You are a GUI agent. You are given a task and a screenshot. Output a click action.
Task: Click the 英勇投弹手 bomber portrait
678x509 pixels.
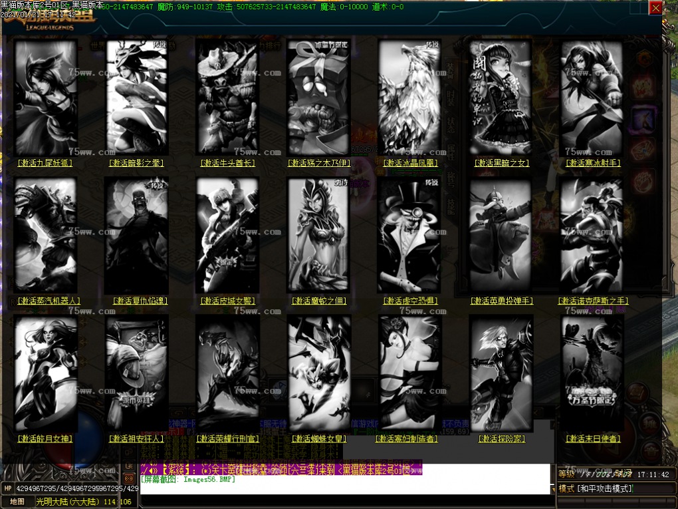tap(501, 236)
